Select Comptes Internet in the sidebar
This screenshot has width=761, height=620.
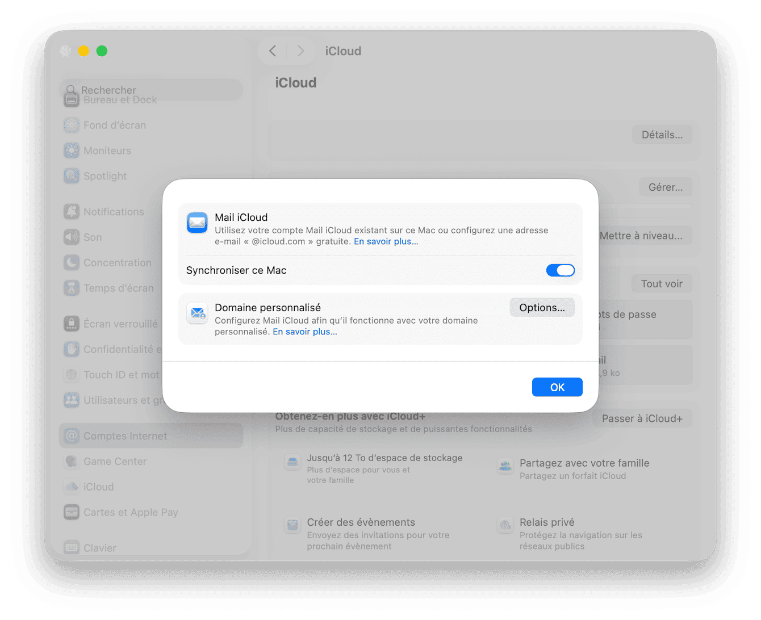click(x=125, y=435)
